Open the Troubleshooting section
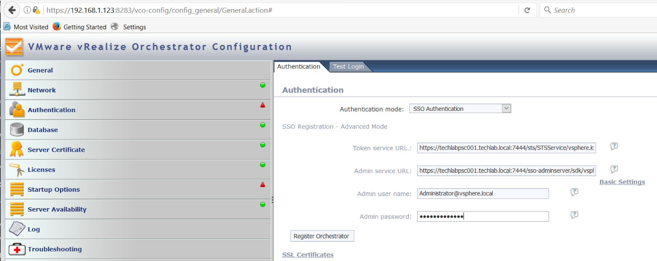Screen dimensions: 657x261 tap(138, 249)
